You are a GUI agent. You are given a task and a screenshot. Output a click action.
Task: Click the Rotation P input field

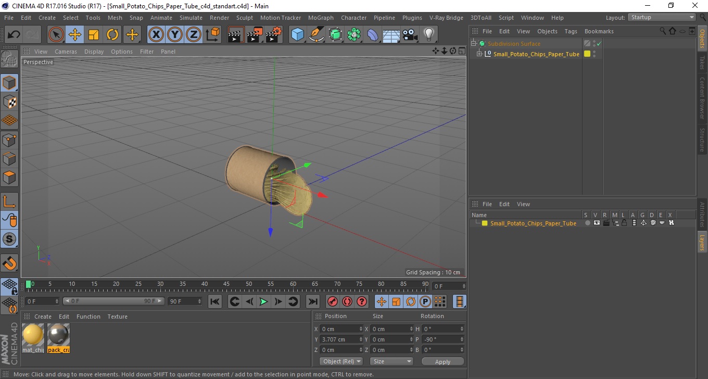tap(443, 339)
